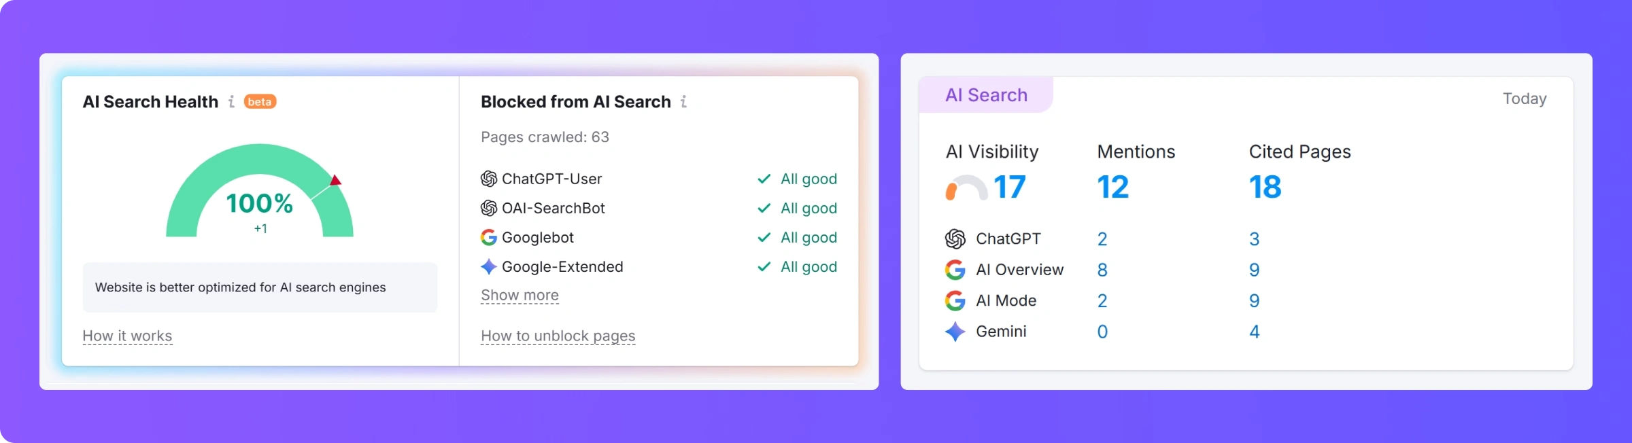Click the OAI-SearchBot icon
The width and height of the screenshot is (1632, 443).
[488, 208]
